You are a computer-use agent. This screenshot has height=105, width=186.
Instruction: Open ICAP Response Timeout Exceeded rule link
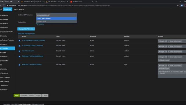(x=34, y=40)
